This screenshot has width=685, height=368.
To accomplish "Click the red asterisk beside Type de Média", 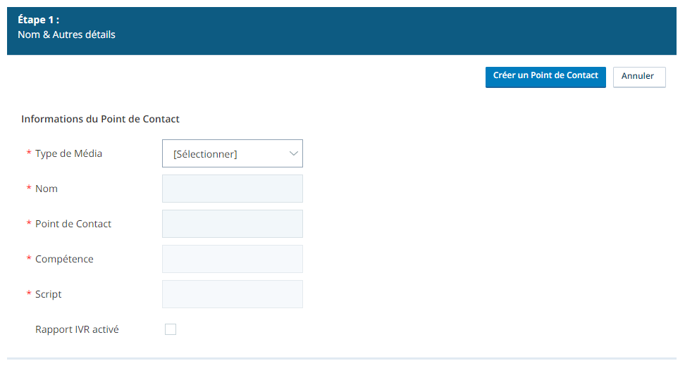I will (29, 152).
